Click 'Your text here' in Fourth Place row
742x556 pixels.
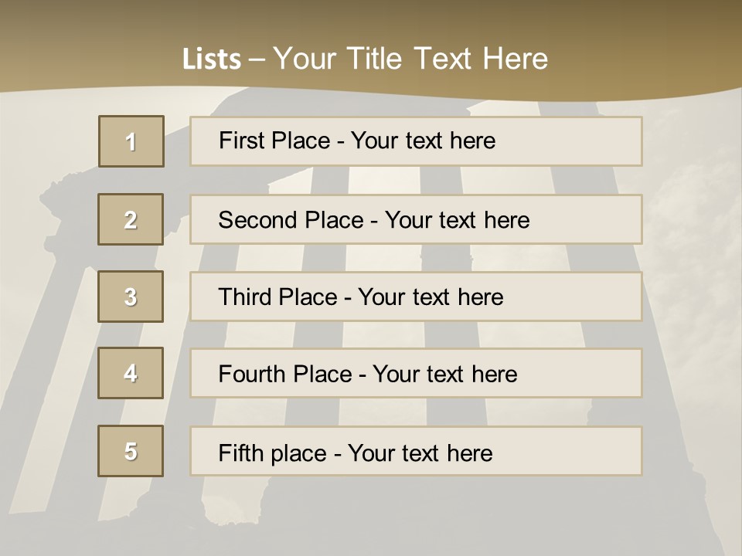445,374
